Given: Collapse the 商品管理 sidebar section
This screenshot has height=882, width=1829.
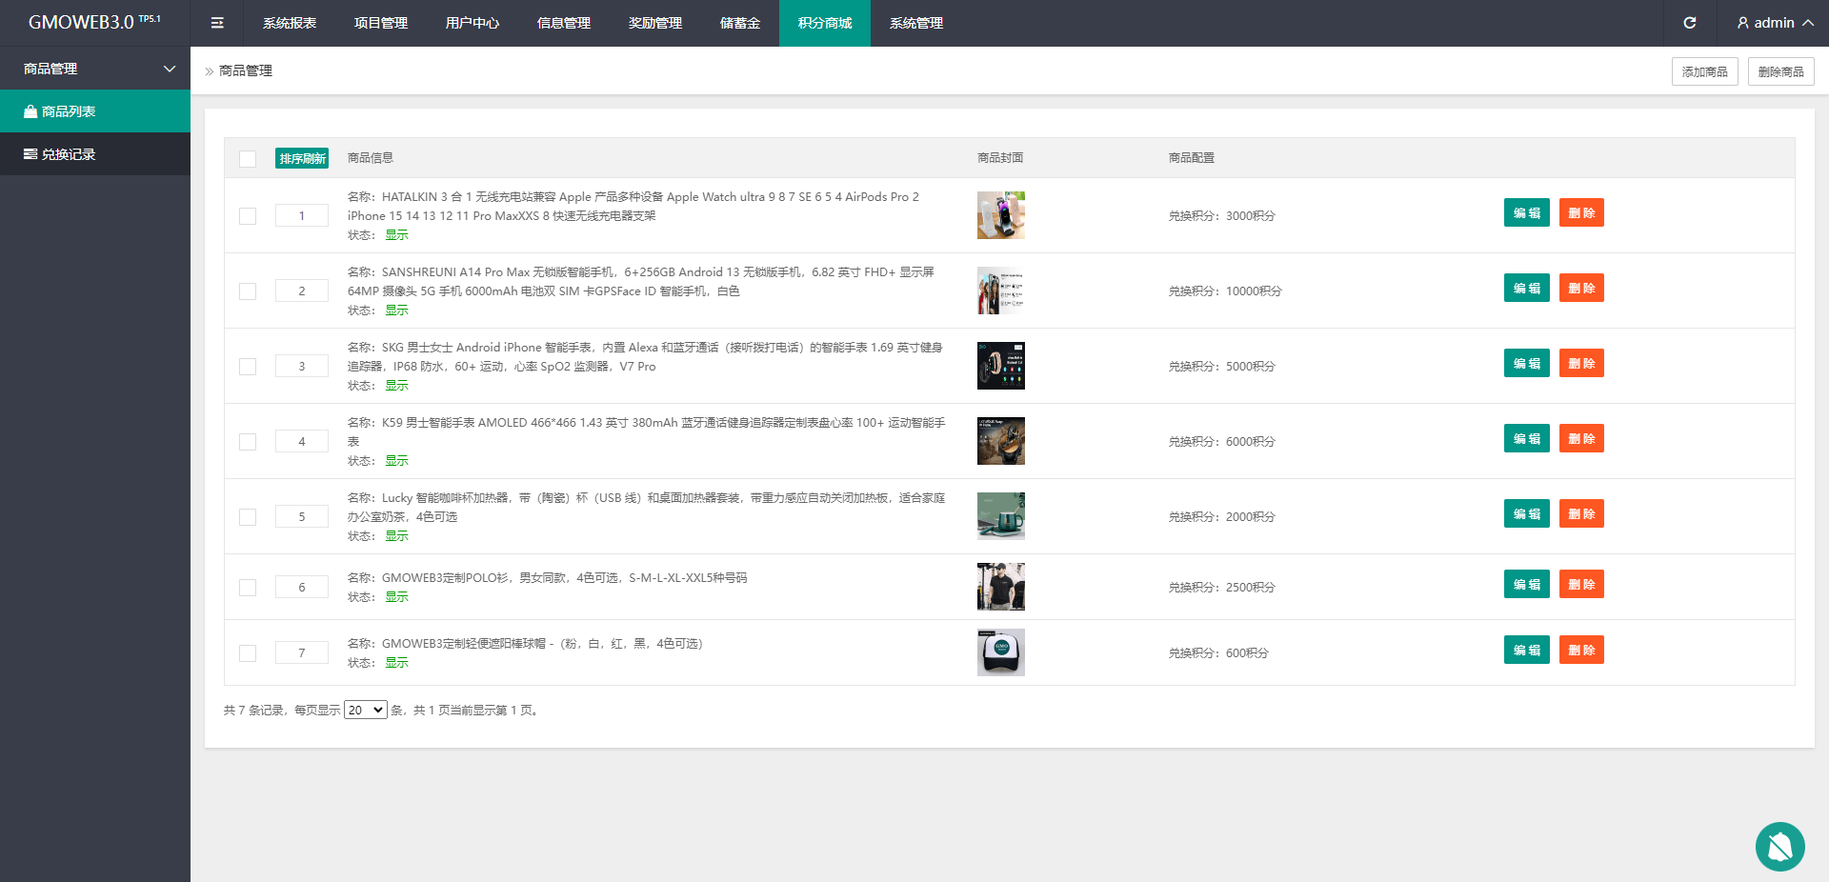Looking at the screenshot, I should pos(170,69).
